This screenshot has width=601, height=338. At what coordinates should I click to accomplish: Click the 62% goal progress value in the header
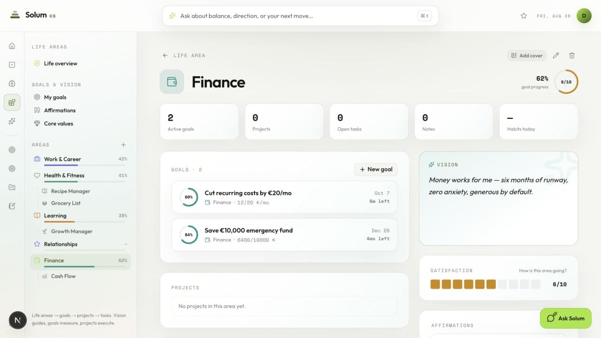click(x=542, y=78)
